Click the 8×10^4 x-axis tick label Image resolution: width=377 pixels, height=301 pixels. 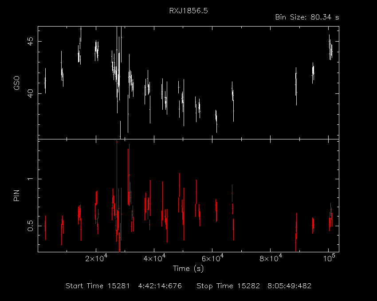(x=271, y=258)
